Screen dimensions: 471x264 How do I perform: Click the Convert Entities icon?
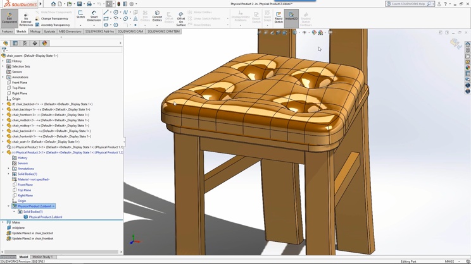[x=157, y=16]
